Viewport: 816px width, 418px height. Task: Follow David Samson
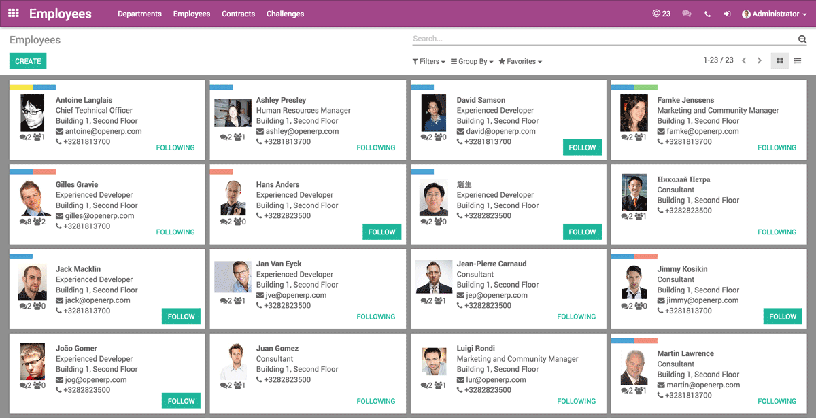coord(582,147)
